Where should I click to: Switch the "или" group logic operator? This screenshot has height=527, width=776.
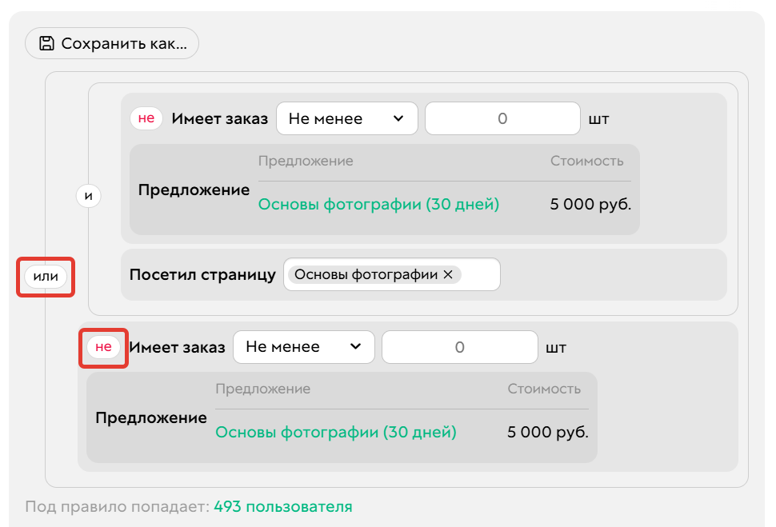pyautogui.click(x=45, y=276)
